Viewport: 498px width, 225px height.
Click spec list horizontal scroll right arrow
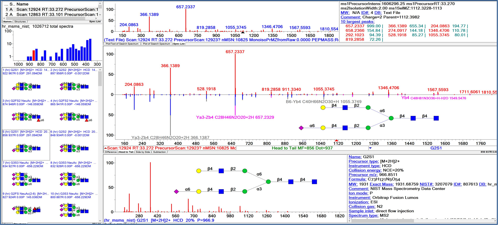point(96,18)
